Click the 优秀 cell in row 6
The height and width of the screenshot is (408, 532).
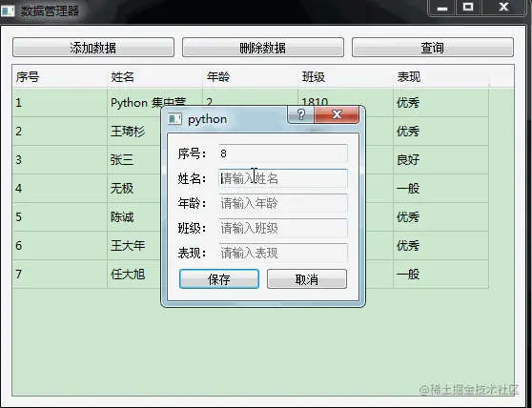coord(441,245)
